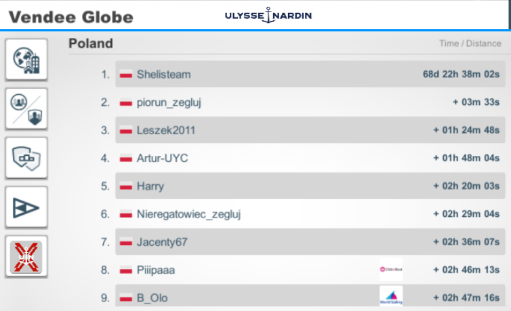Select first-place row Shelisteam

[x=310, y=74]
